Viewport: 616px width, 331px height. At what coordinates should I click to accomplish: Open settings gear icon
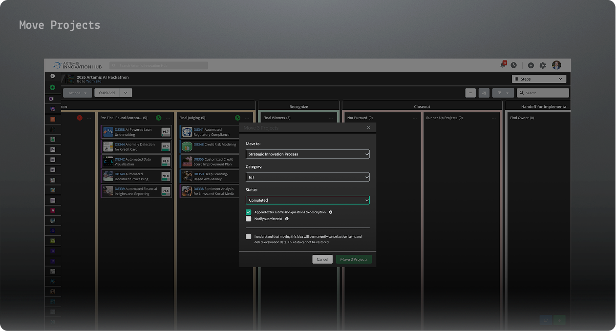tap(543, 65)
